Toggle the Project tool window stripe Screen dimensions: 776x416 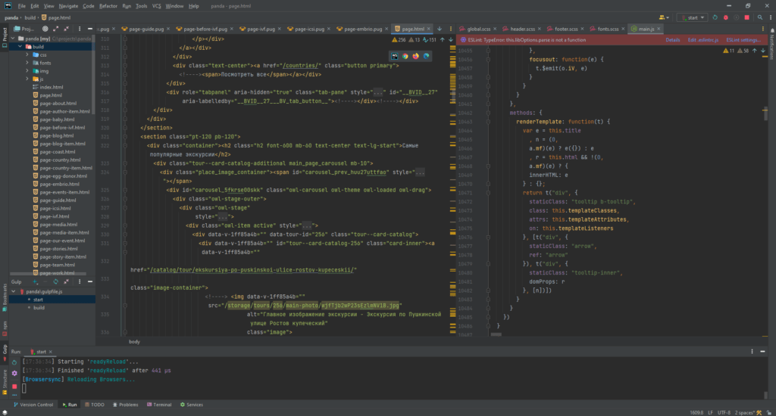(4, 34)
